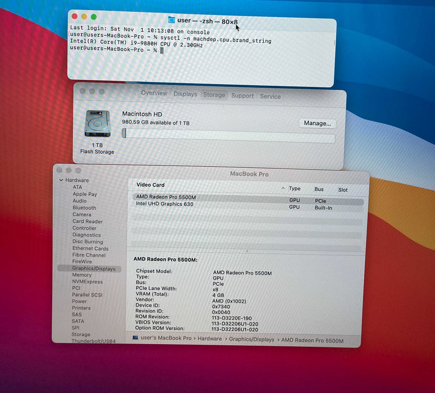Select the ATA item in the sidebar

77,187
